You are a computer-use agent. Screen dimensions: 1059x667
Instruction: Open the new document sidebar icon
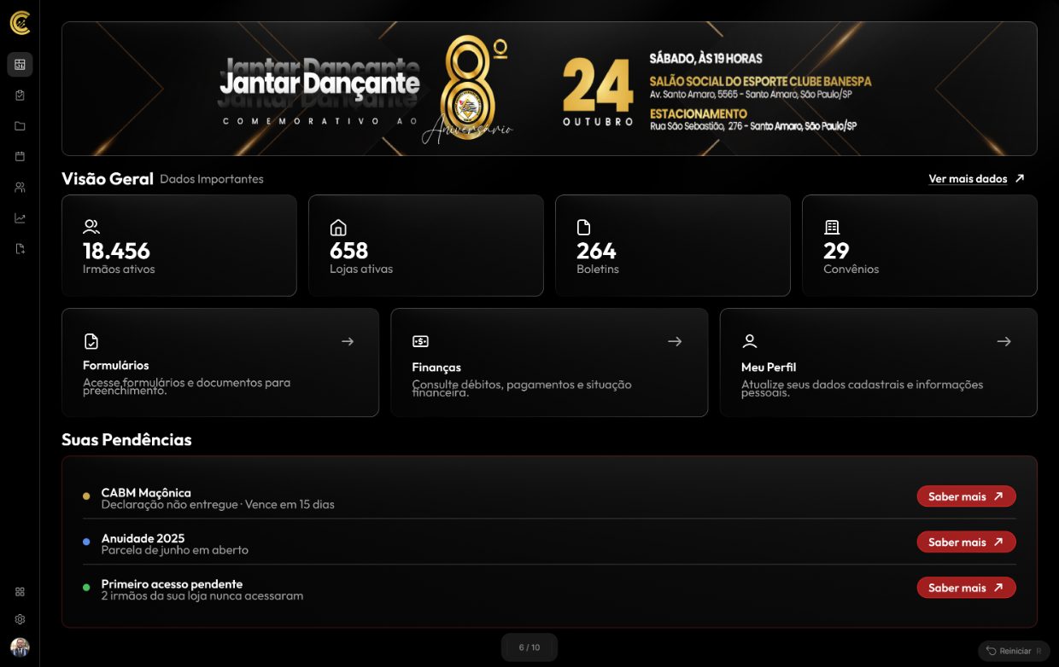(x=20, y=249)
